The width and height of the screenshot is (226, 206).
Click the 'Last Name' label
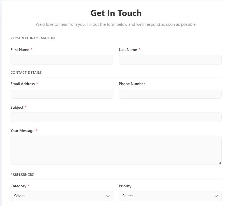(x=128, y=50)
